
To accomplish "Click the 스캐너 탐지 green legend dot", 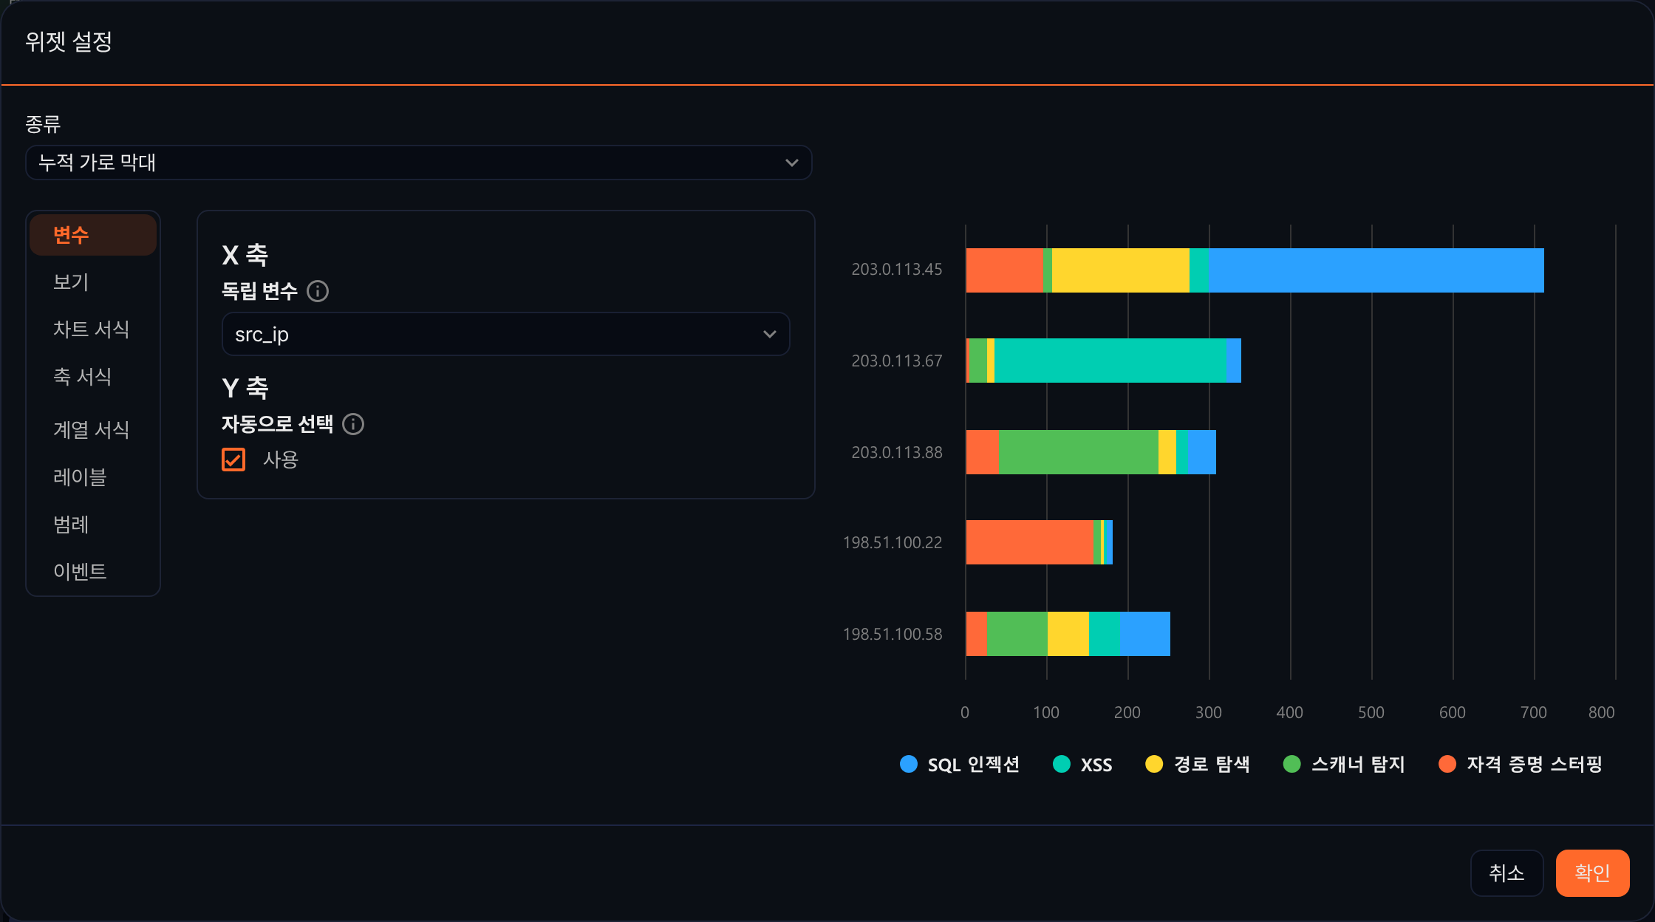I will click(1292, 764).
